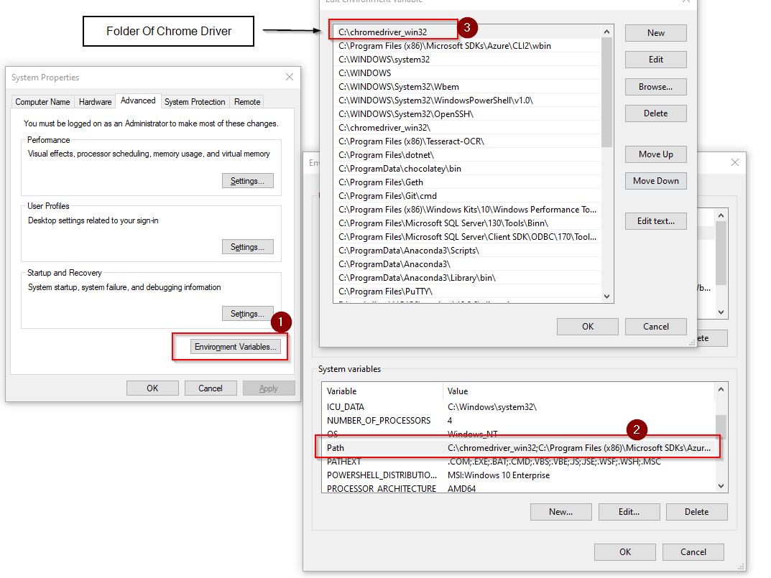Select the Tesseract-OCR path entry
This screenshot has width=771, height=578.
pyautogui.click(x=467, y=141)
